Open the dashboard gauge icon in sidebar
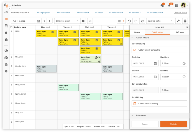 [6, 12]
